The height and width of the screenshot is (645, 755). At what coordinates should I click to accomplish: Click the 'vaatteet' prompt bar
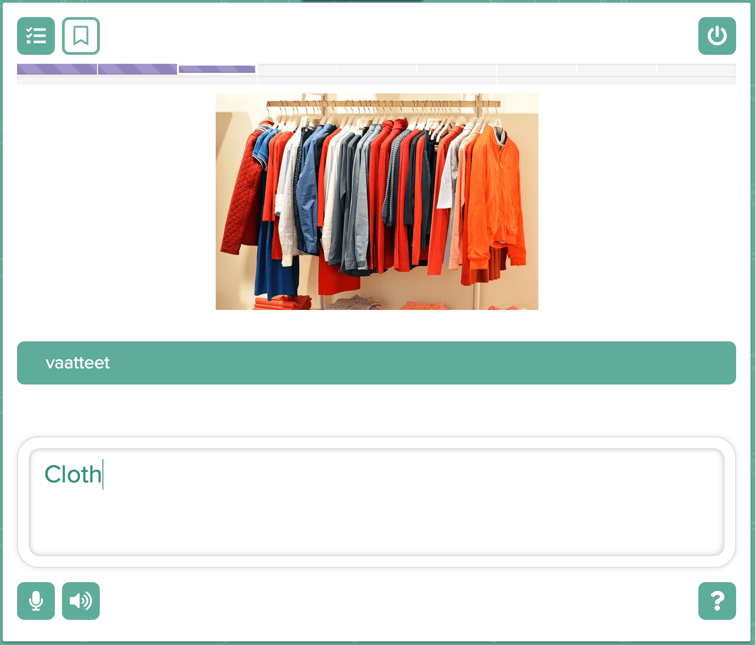(x=377, y=363)
